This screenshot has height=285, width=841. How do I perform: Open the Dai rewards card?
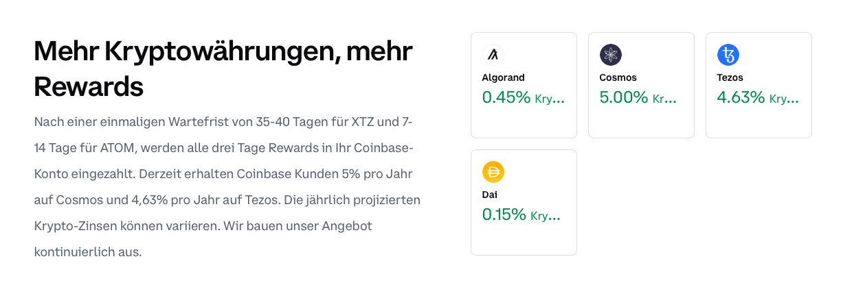pos(524,202)
